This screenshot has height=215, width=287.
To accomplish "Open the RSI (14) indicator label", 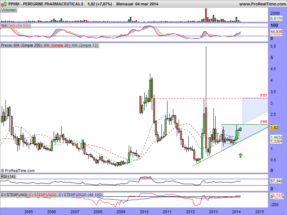I will tap(8, 176).
